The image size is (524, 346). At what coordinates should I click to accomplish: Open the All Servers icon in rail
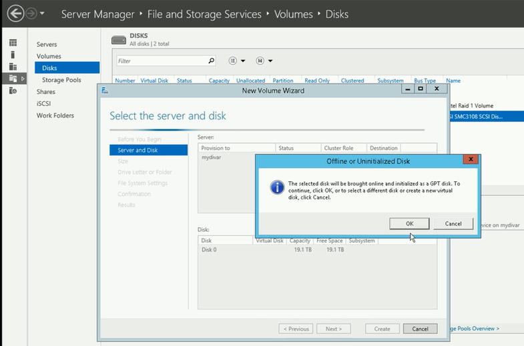pos(13,67)
